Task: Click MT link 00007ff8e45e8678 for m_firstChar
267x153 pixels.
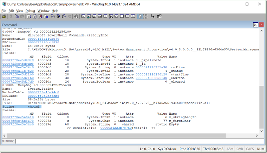Action: pos(18,121)
